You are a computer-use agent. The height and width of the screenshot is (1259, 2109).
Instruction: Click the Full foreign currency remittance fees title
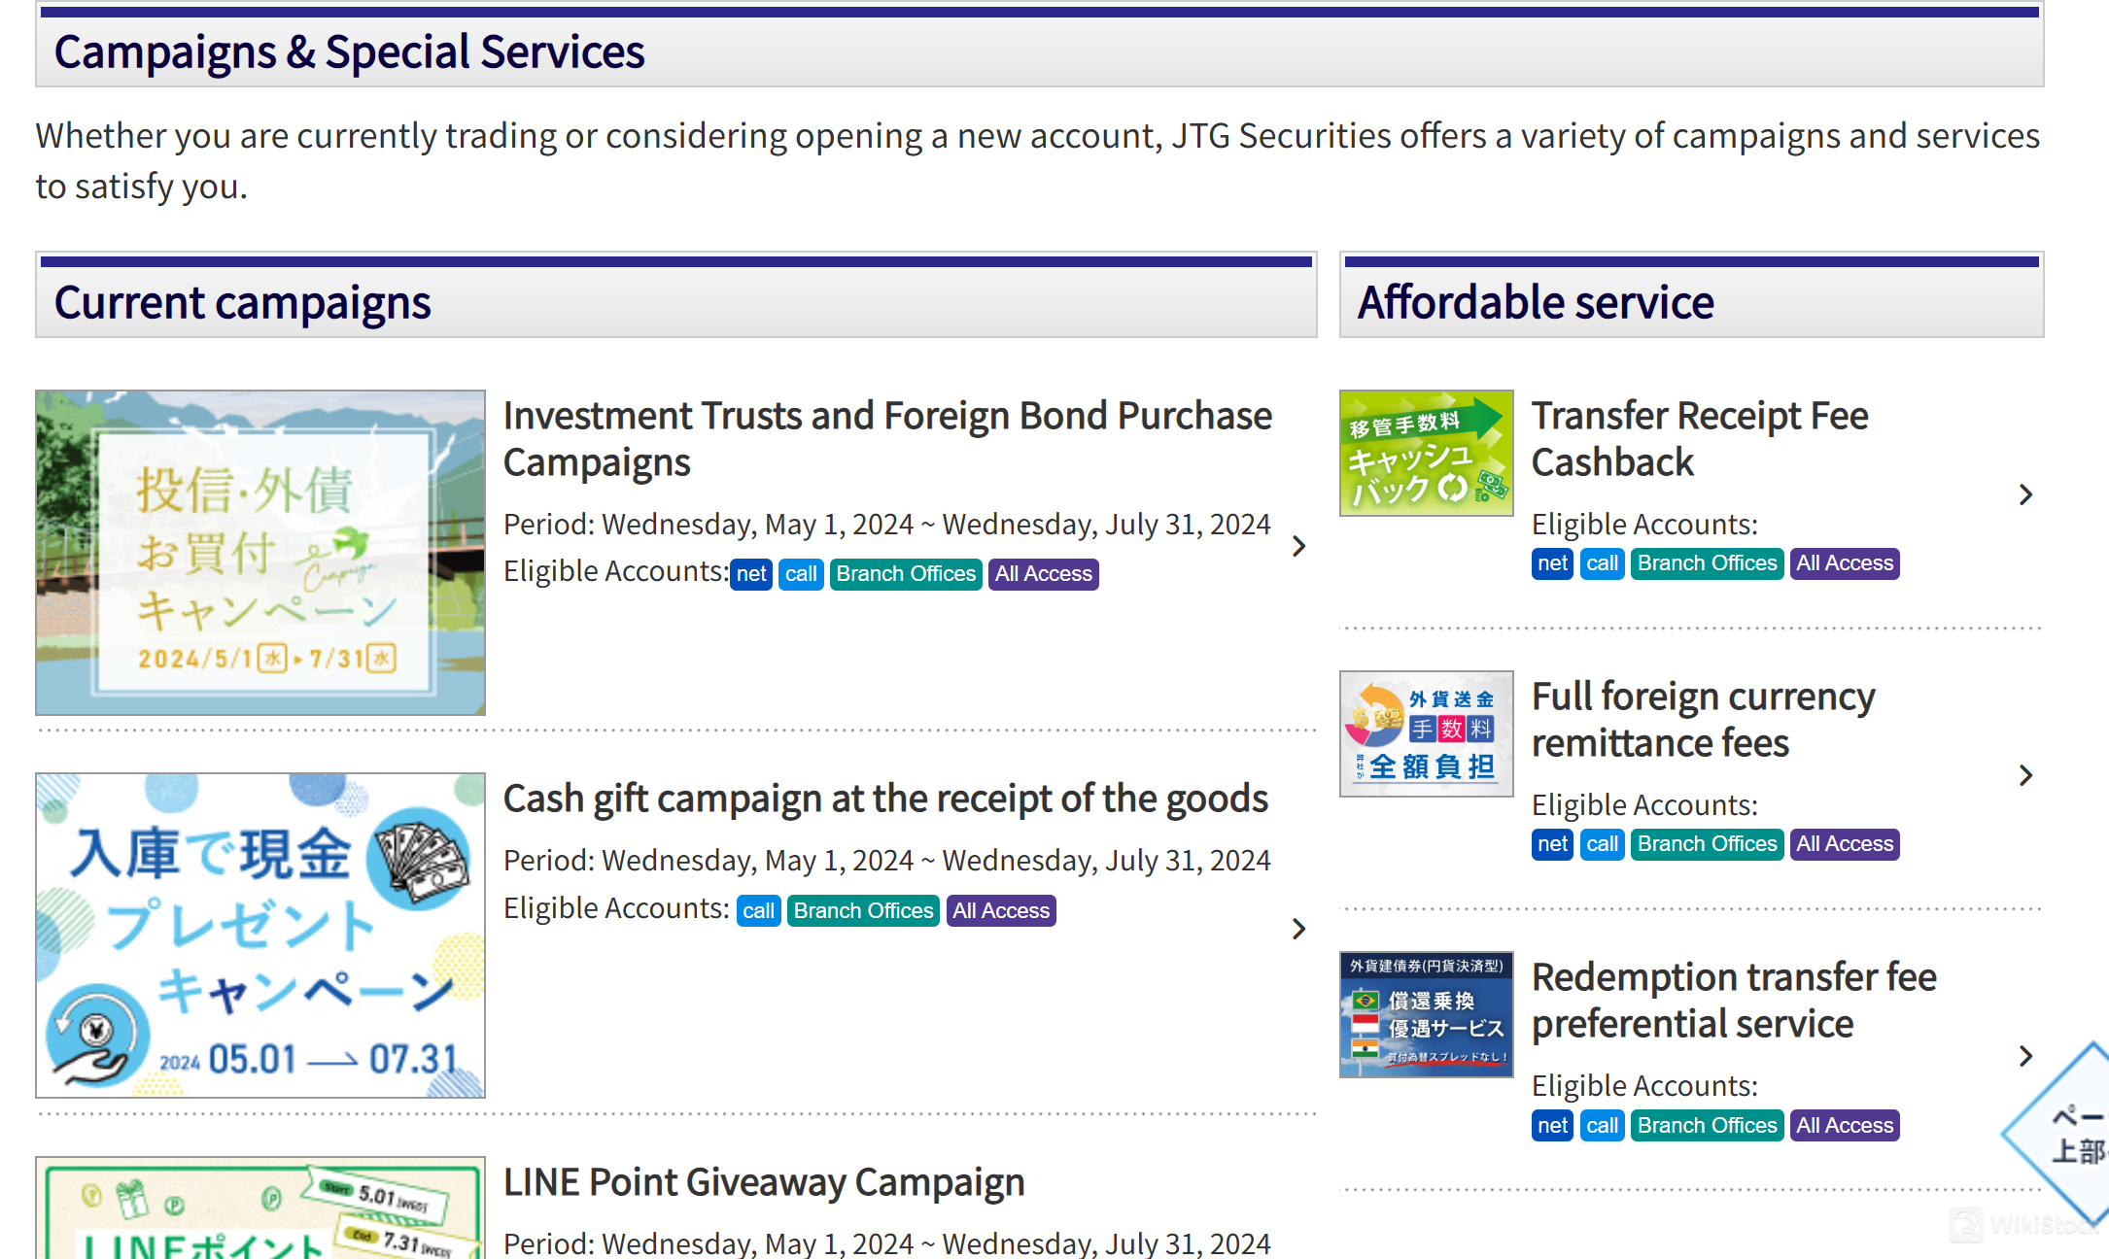(x=1703, y=720)
